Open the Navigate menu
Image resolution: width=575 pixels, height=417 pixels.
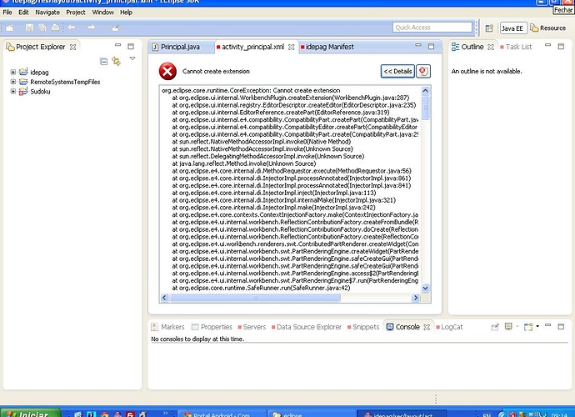47,13
